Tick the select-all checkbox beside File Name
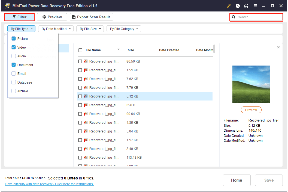Viewport: 288px width, 192px height. tap(80, 50)
